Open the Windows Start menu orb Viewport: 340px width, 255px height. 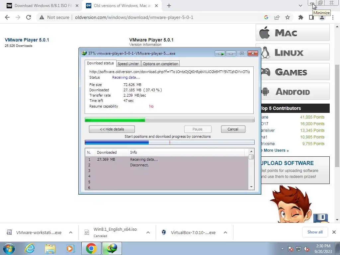9,248
